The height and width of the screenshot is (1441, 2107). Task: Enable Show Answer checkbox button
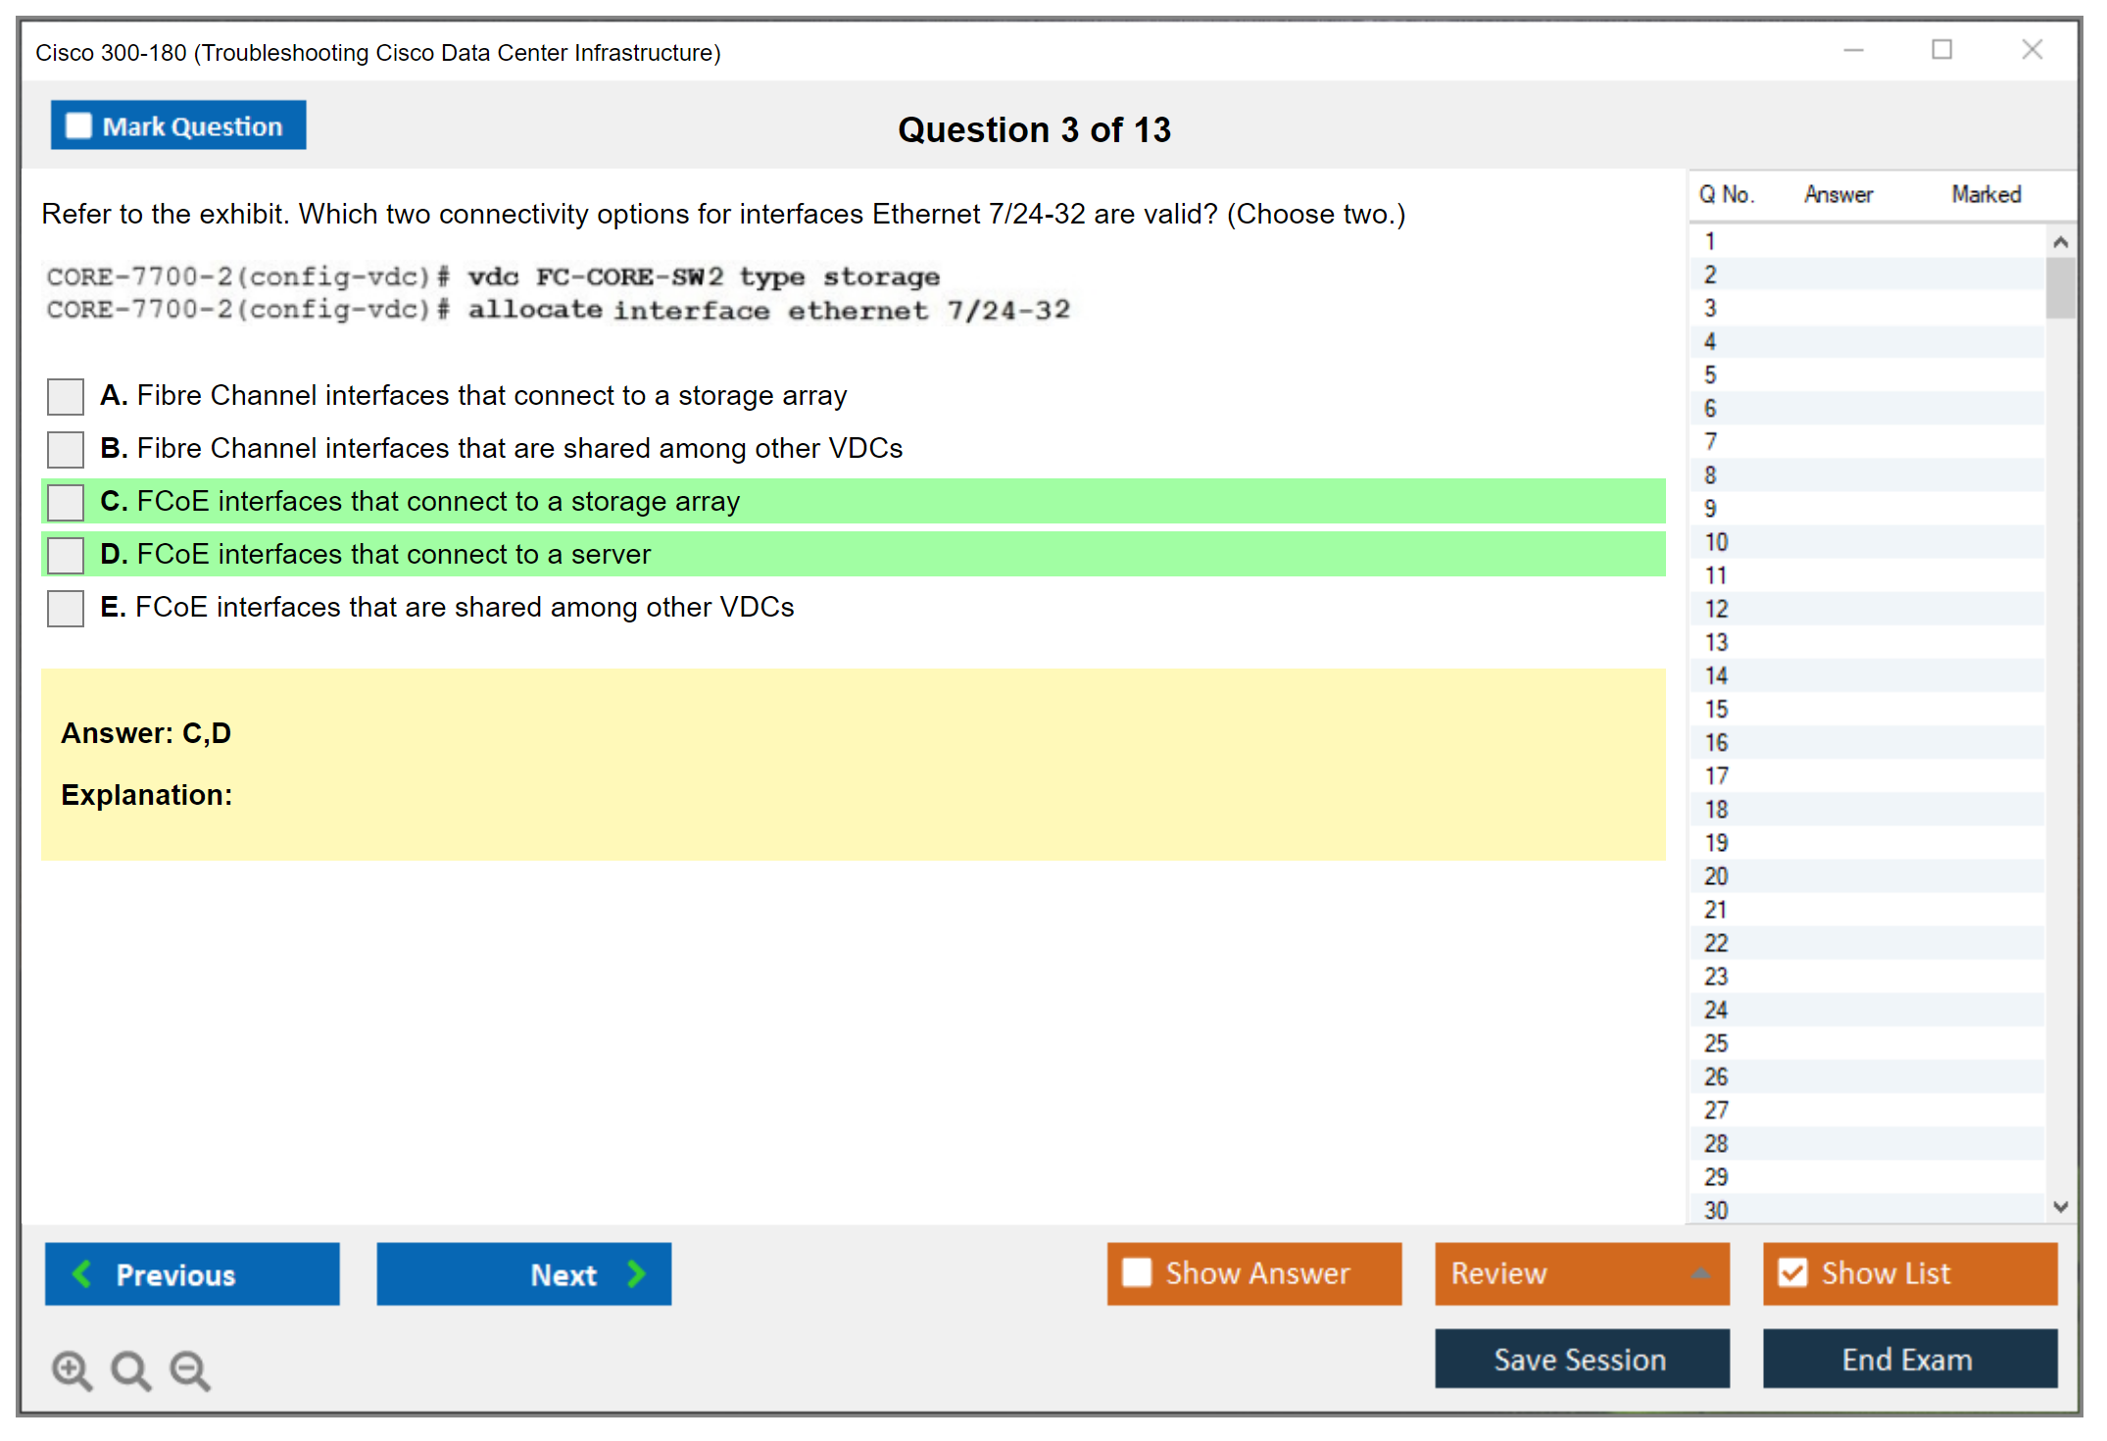[1137, 1272]
